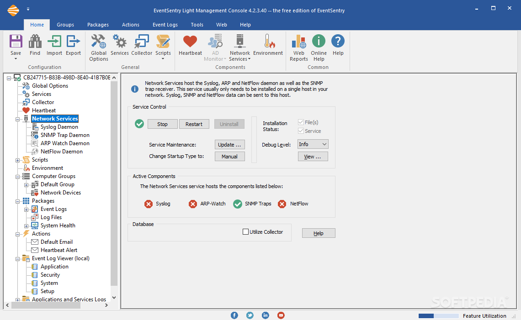The width and height of the screenshot is (521, 320).
Task: Click the AD Monitor ribbon icon
Action: point(215,42)
